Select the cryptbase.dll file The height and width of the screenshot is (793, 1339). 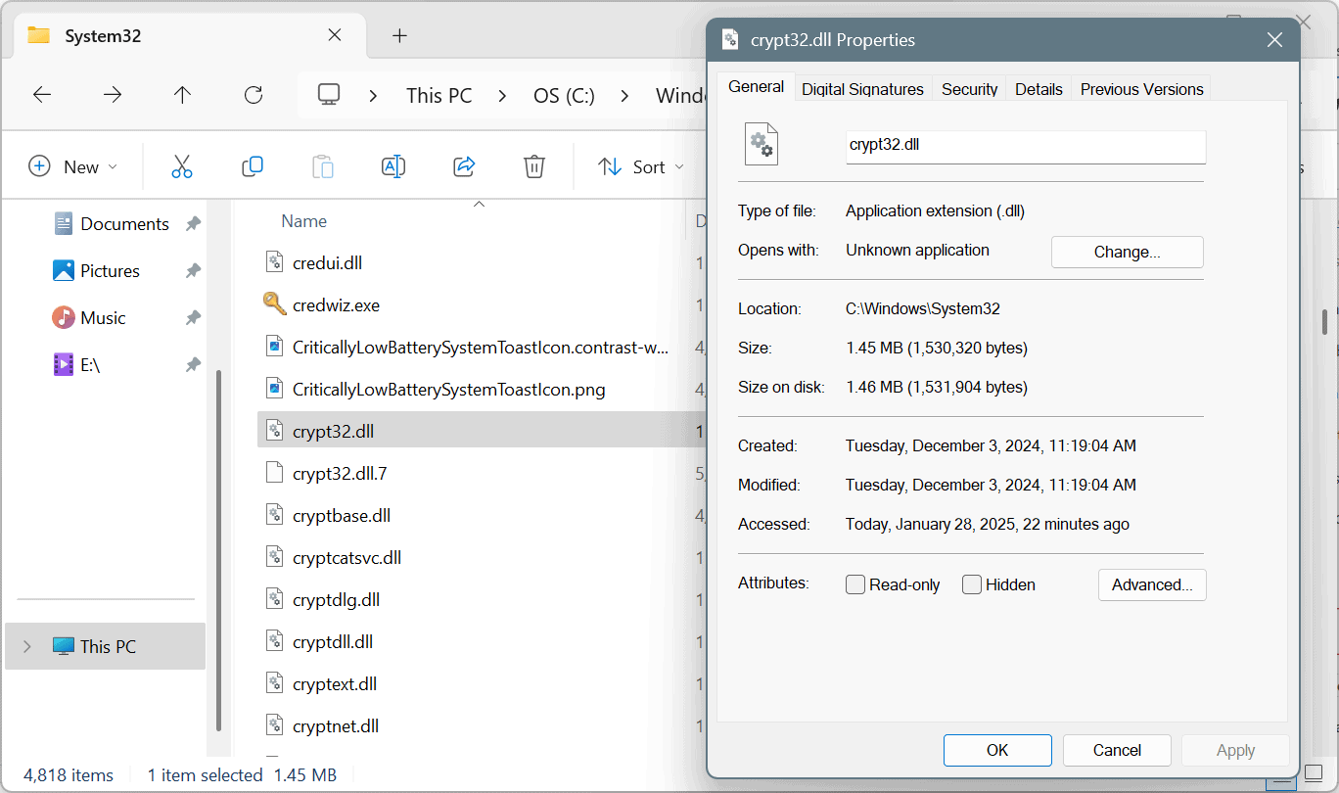click(x=342, y=515)
